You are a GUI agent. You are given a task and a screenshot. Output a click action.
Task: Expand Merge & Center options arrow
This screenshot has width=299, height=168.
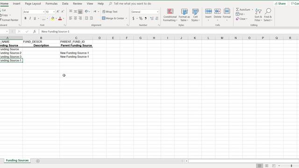[x=126, y=18]
